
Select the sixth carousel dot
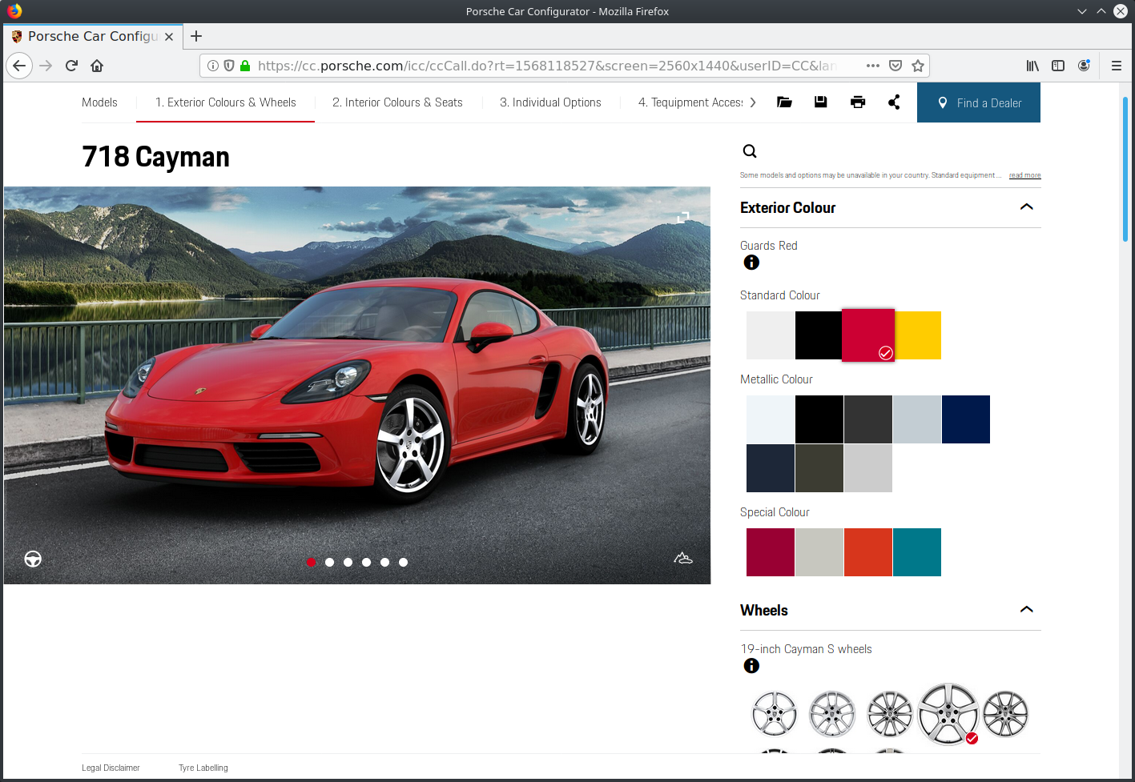coord(403,562)
